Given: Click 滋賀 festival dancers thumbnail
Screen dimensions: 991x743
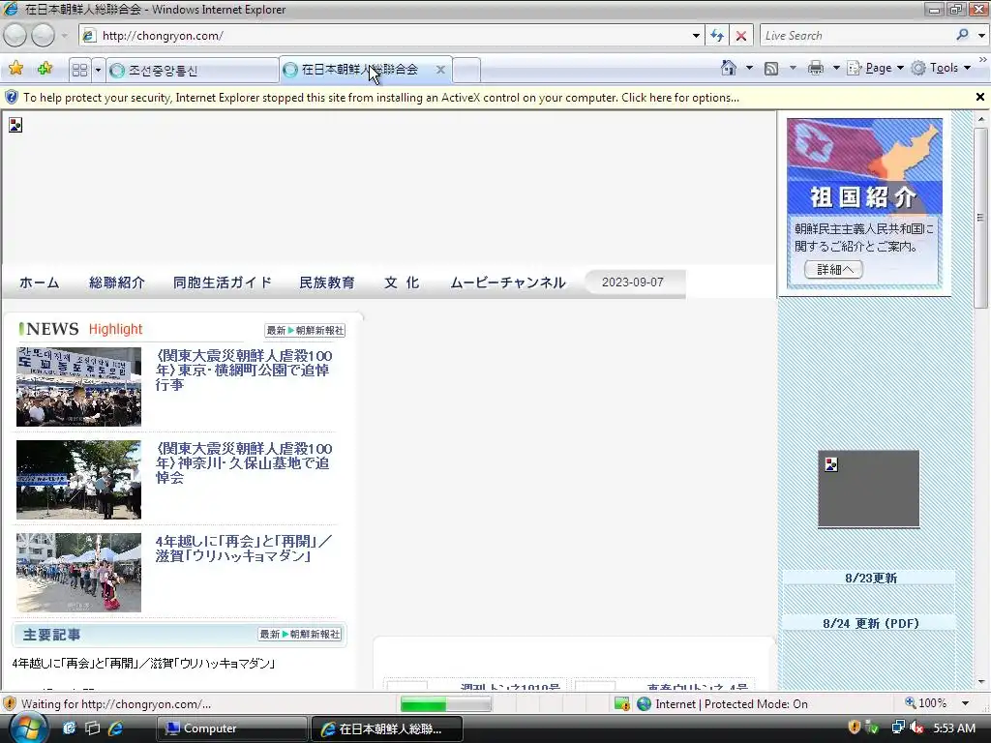Looking at the screenshot, I should click(x=79, y=573).
